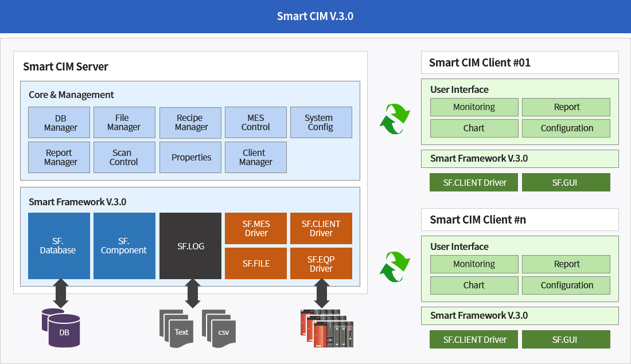This screenshot has height=364, width=631.
Task: Select the Properties block
Action: 190,157
